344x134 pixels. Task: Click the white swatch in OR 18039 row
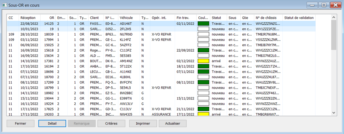203,34
